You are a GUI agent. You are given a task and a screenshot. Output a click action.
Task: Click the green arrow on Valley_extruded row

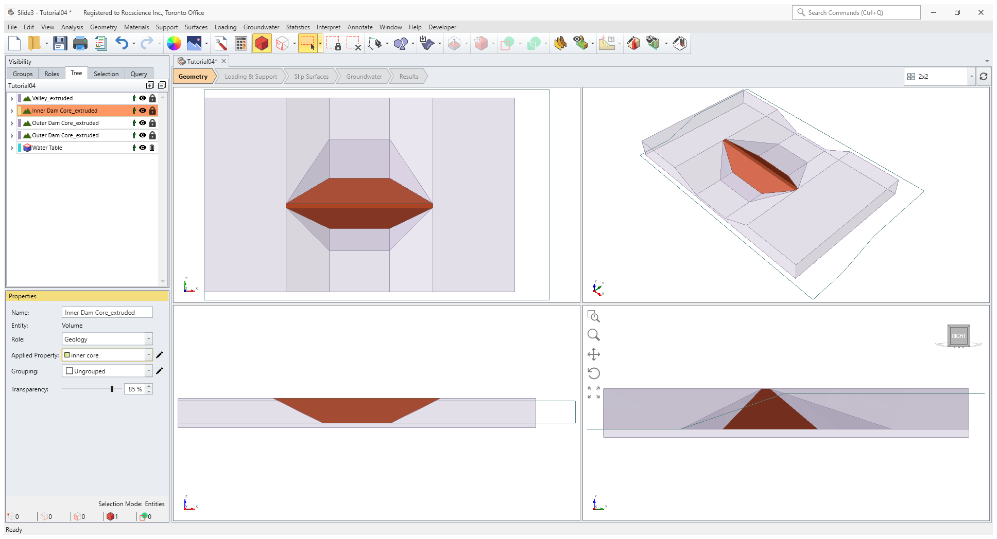[134, 98]
